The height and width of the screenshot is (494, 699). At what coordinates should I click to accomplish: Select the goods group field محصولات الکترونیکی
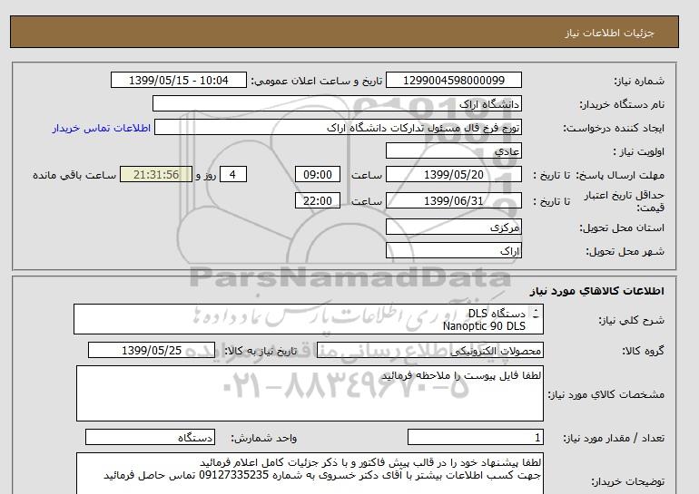(x=430, y=350)
